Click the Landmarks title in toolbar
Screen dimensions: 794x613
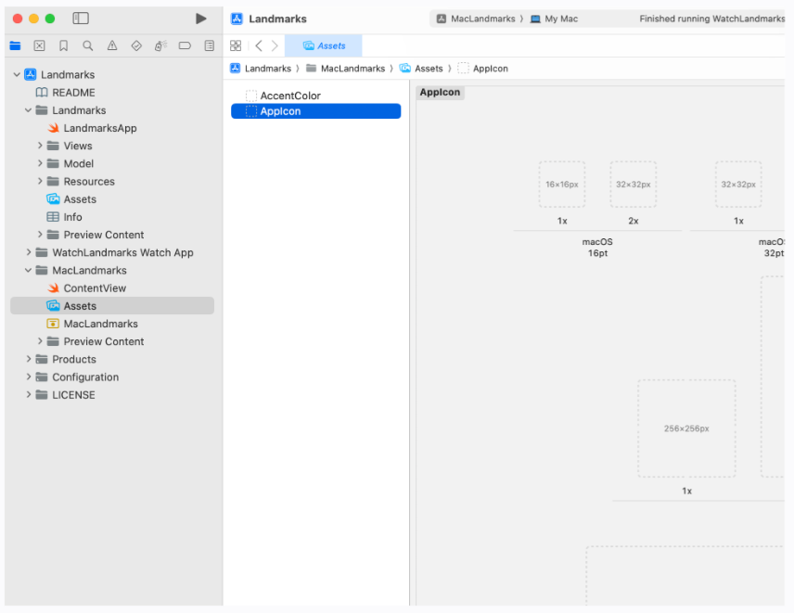tap(277, 19)
